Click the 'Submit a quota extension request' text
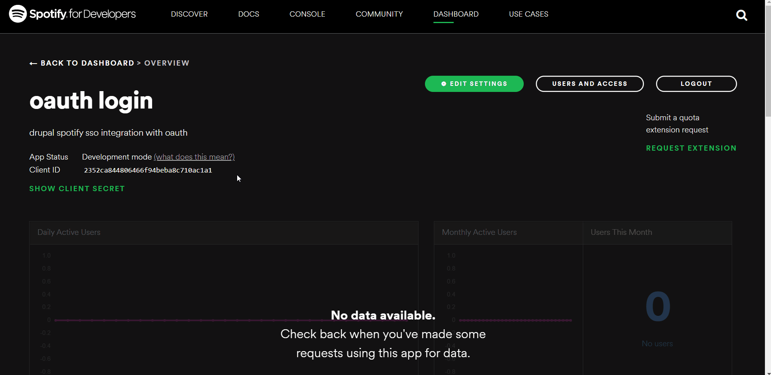Viewport: 771px width, 375px height. [x=677, y=124]
